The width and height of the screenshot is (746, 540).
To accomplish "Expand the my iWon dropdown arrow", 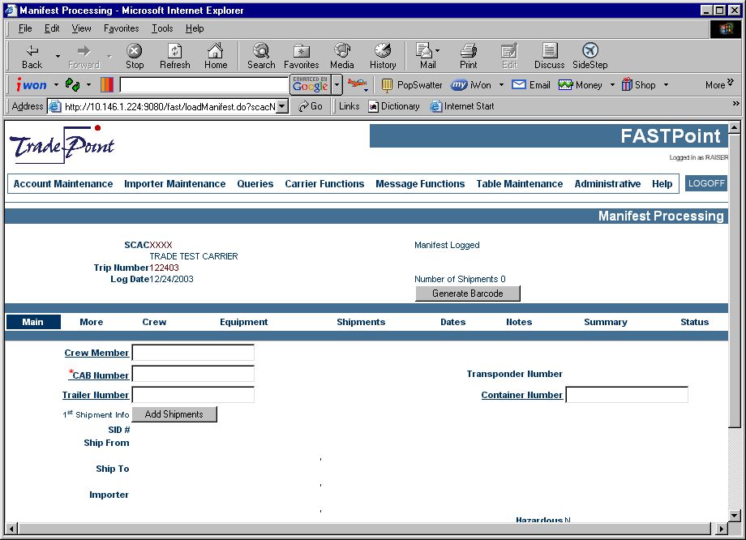I will tap(501, 85).
